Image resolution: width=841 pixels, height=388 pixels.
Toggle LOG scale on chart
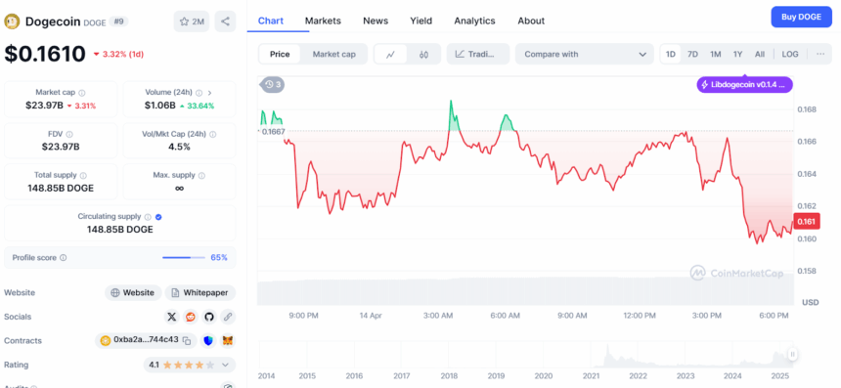pos(790,54)
